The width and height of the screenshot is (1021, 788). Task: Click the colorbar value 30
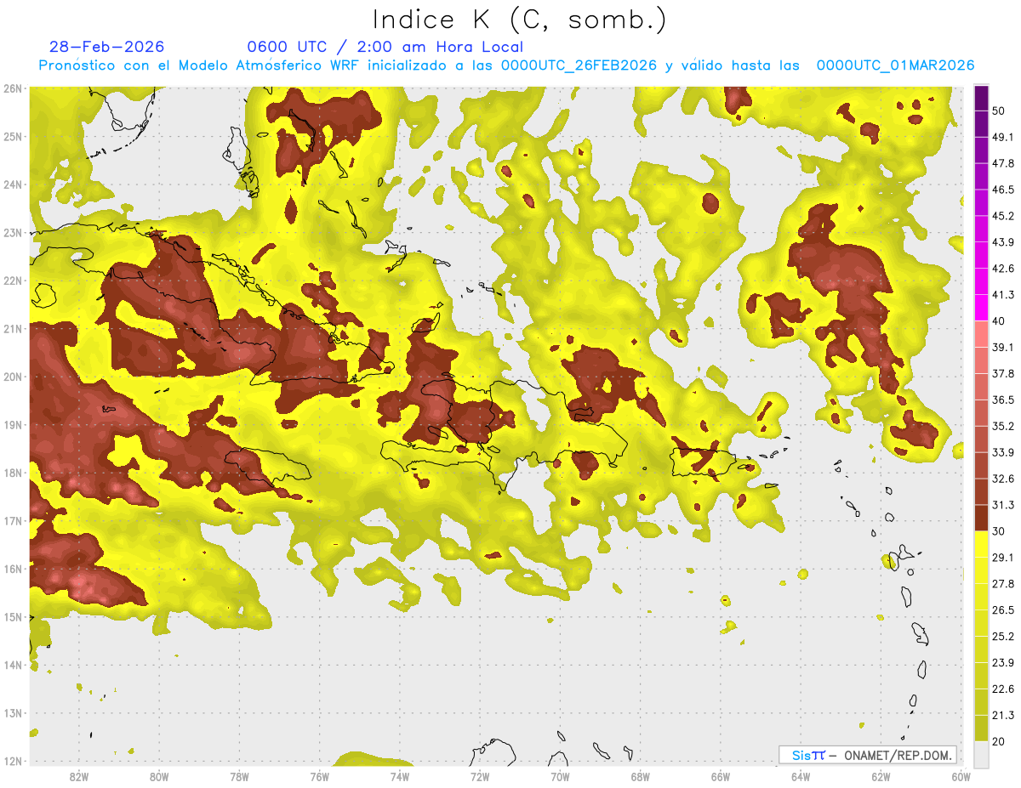click(x=1000, y=531)
